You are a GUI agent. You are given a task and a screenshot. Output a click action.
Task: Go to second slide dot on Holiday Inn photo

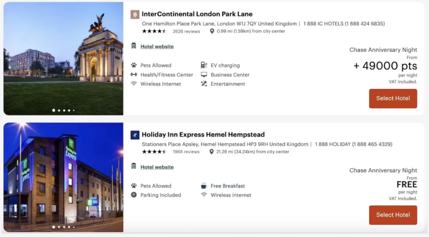pyautogui.click(x=59, y=227)
